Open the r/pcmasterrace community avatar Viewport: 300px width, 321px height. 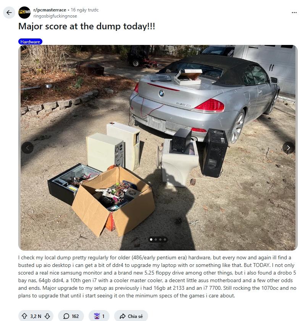pyautogui.click(x=24, y=13)
